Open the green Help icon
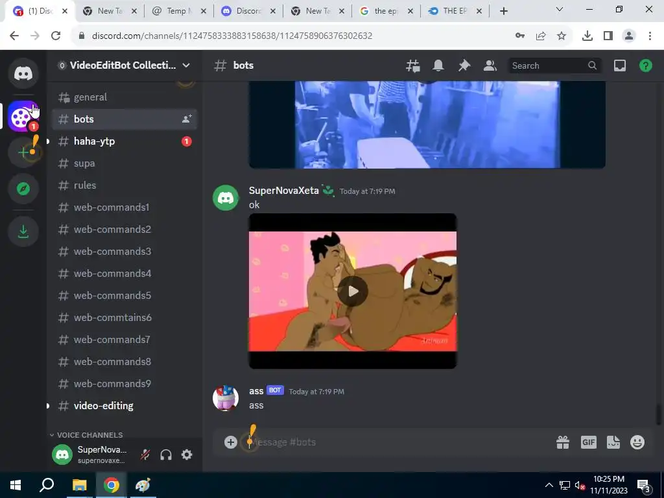Viewport: 664px width, 498px height. pos(646,65)
